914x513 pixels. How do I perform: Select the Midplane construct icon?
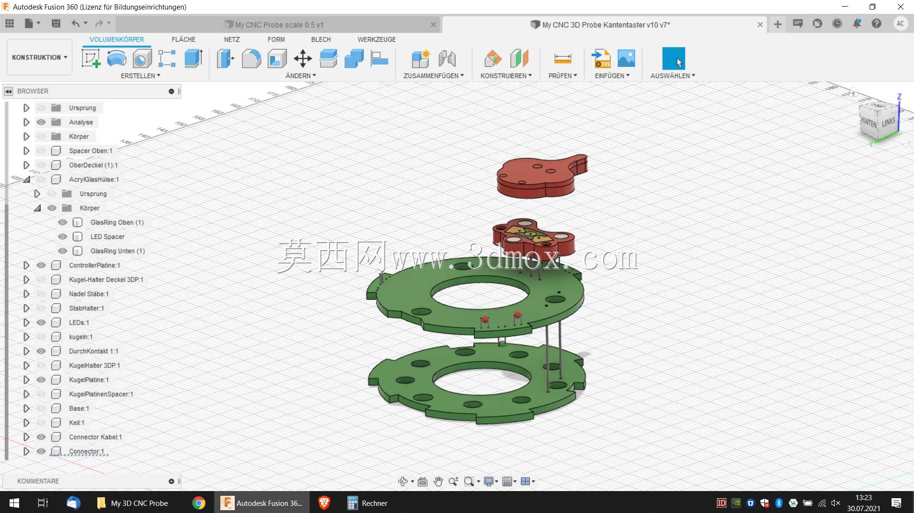[519, 59]
